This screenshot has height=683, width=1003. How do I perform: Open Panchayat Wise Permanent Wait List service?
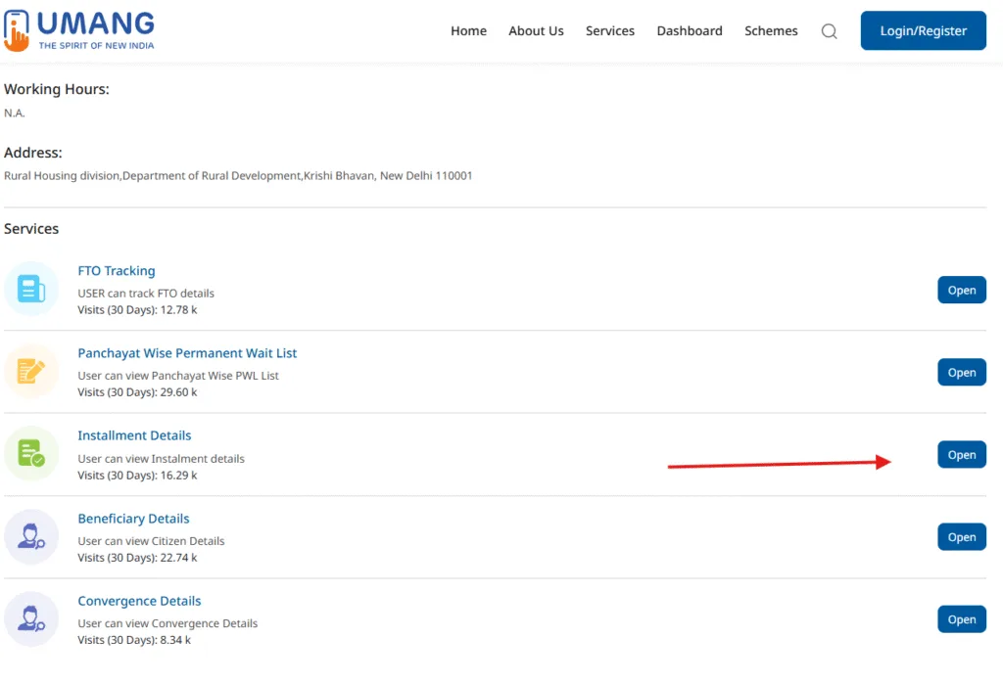tap(962, 373)
